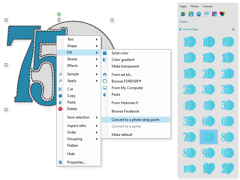Select the number 12 shape thumbnail
The height and width of the screenshot is (180, 240).
228,42
